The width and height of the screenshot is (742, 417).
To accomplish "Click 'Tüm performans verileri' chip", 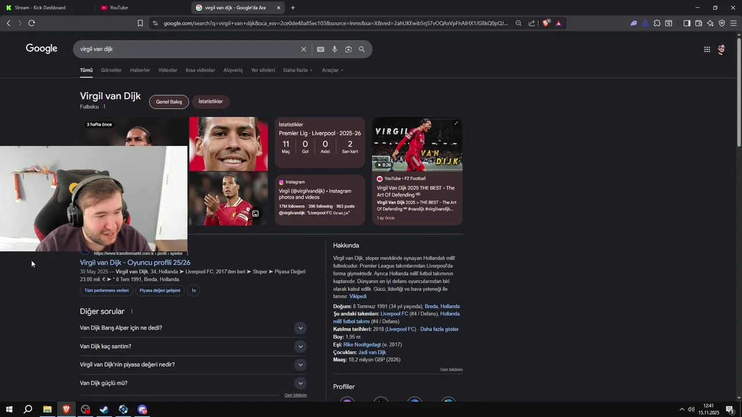I will tap(107, 290).
